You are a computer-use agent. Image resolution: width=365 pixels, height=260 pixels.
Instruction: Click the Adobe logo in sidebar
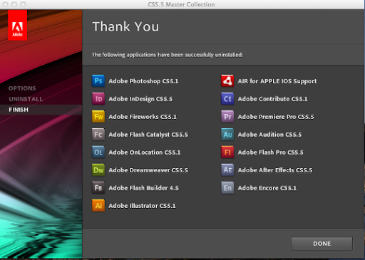click(17, 25)
